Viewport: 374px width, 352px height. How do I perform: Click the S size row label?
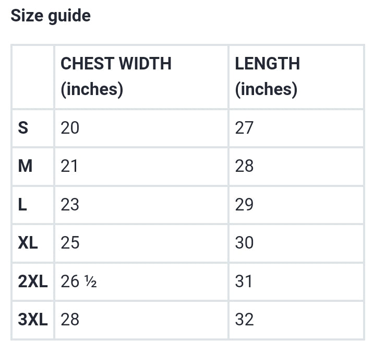(x=23, y=128)
